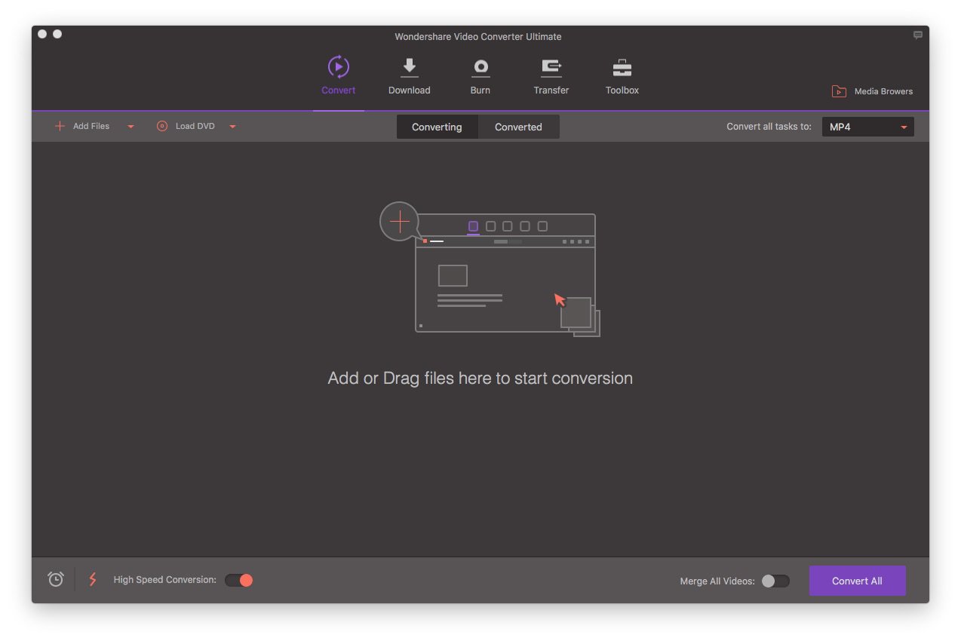The image size is (961, 641).
Task: Select the Convert section icon
Action: pos(338,68)
